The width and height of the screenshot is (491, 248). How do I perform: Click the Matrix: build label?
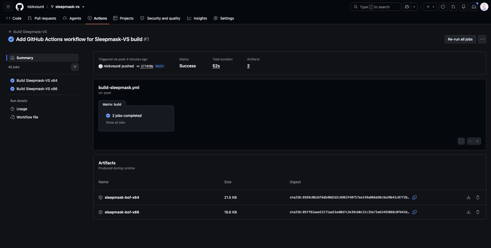(x=112, y=104)
